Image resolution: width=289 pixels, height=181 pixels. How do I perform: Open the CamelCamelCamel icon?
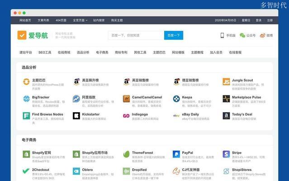pyautogui.click(x=126, y=99)
